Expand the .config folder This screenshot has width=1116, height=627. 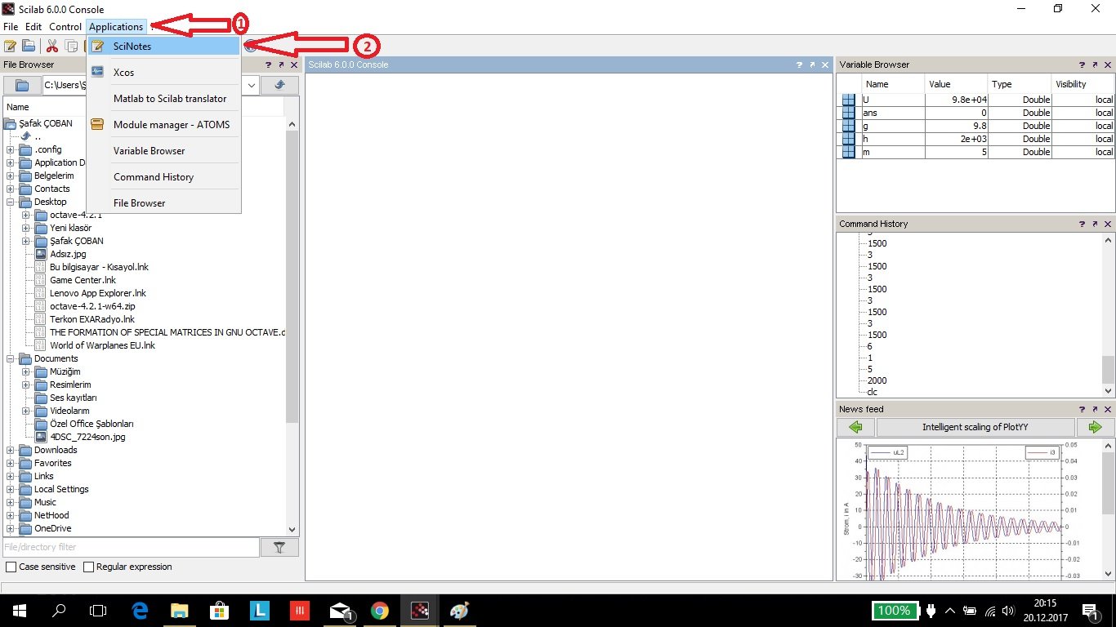click(10, 149)
